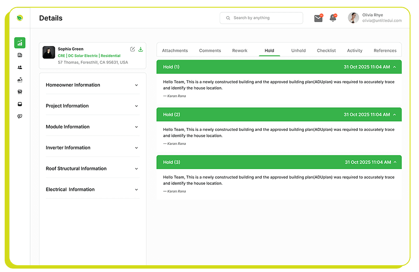
Task: Collapse the Hold (3) panel chevron
Action: click(395, 162)
